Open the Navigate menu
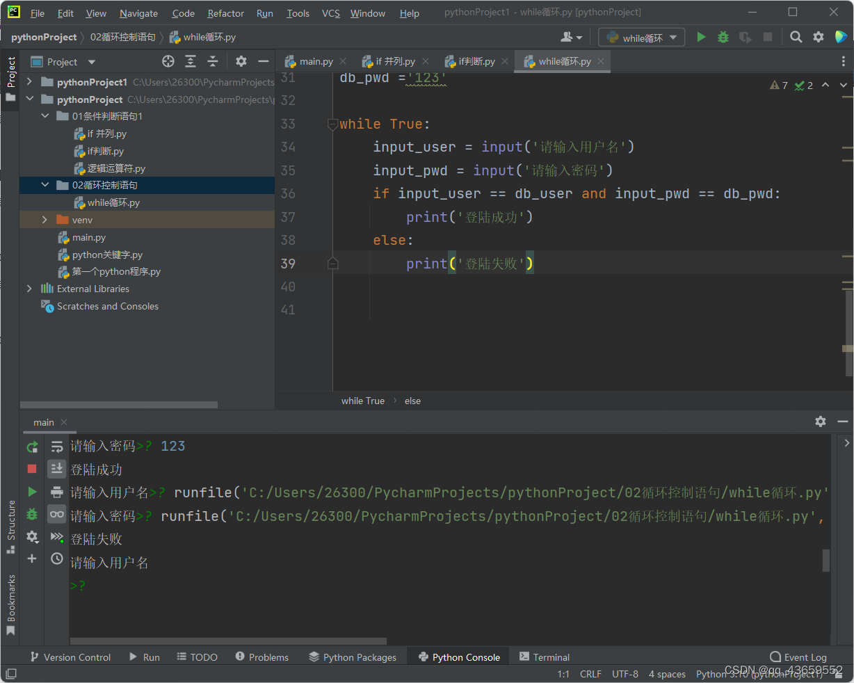 (x=138, y=13)
